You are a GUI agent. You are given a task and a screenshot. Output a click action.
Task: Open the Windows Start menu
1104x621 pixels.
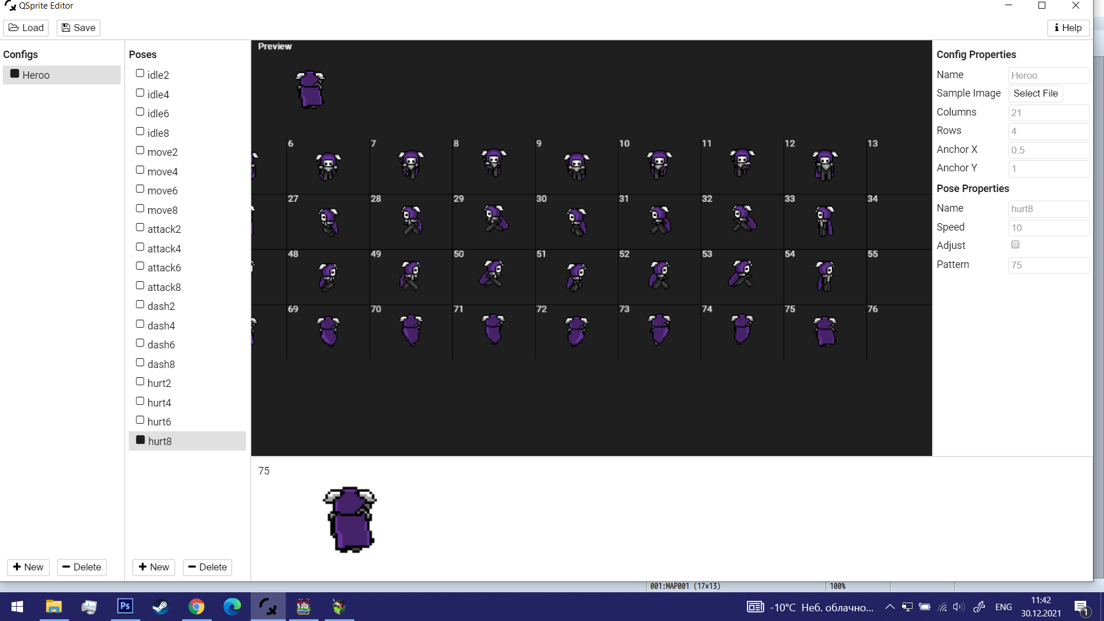[x=17, y=607]
